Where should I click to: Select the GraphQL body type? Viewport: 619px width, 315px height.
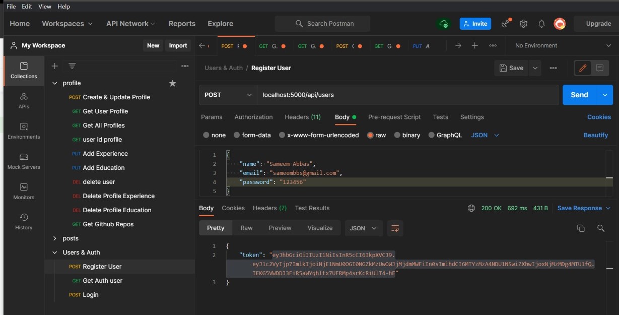click(x=432, y=135)
